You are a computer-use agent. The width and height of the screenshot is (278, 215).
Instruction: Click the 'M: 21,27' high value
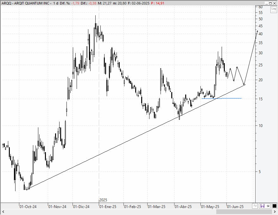[x=105, y=3]
